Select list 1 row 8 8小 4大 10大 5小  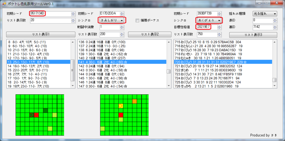[38, 42]
